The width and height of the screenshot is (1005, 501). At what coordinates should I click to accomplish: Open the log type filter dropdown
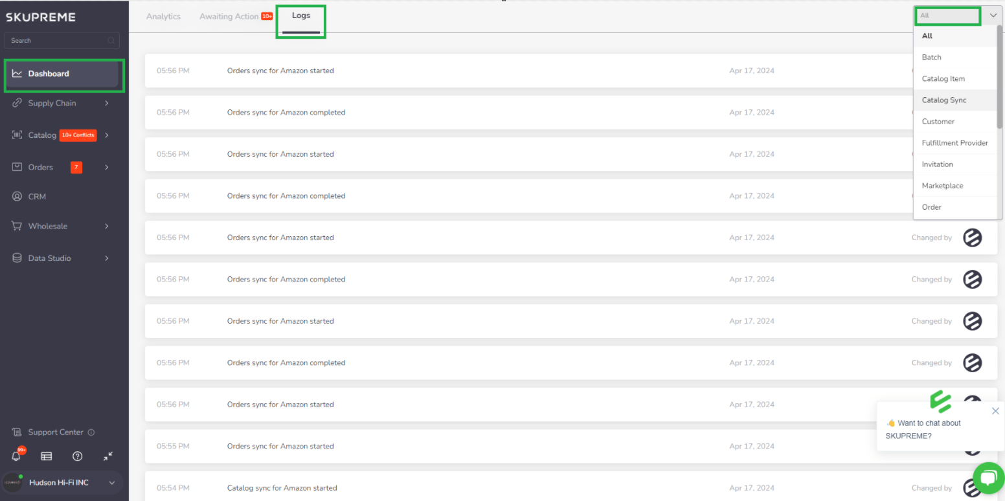click(x=947, y=15)
